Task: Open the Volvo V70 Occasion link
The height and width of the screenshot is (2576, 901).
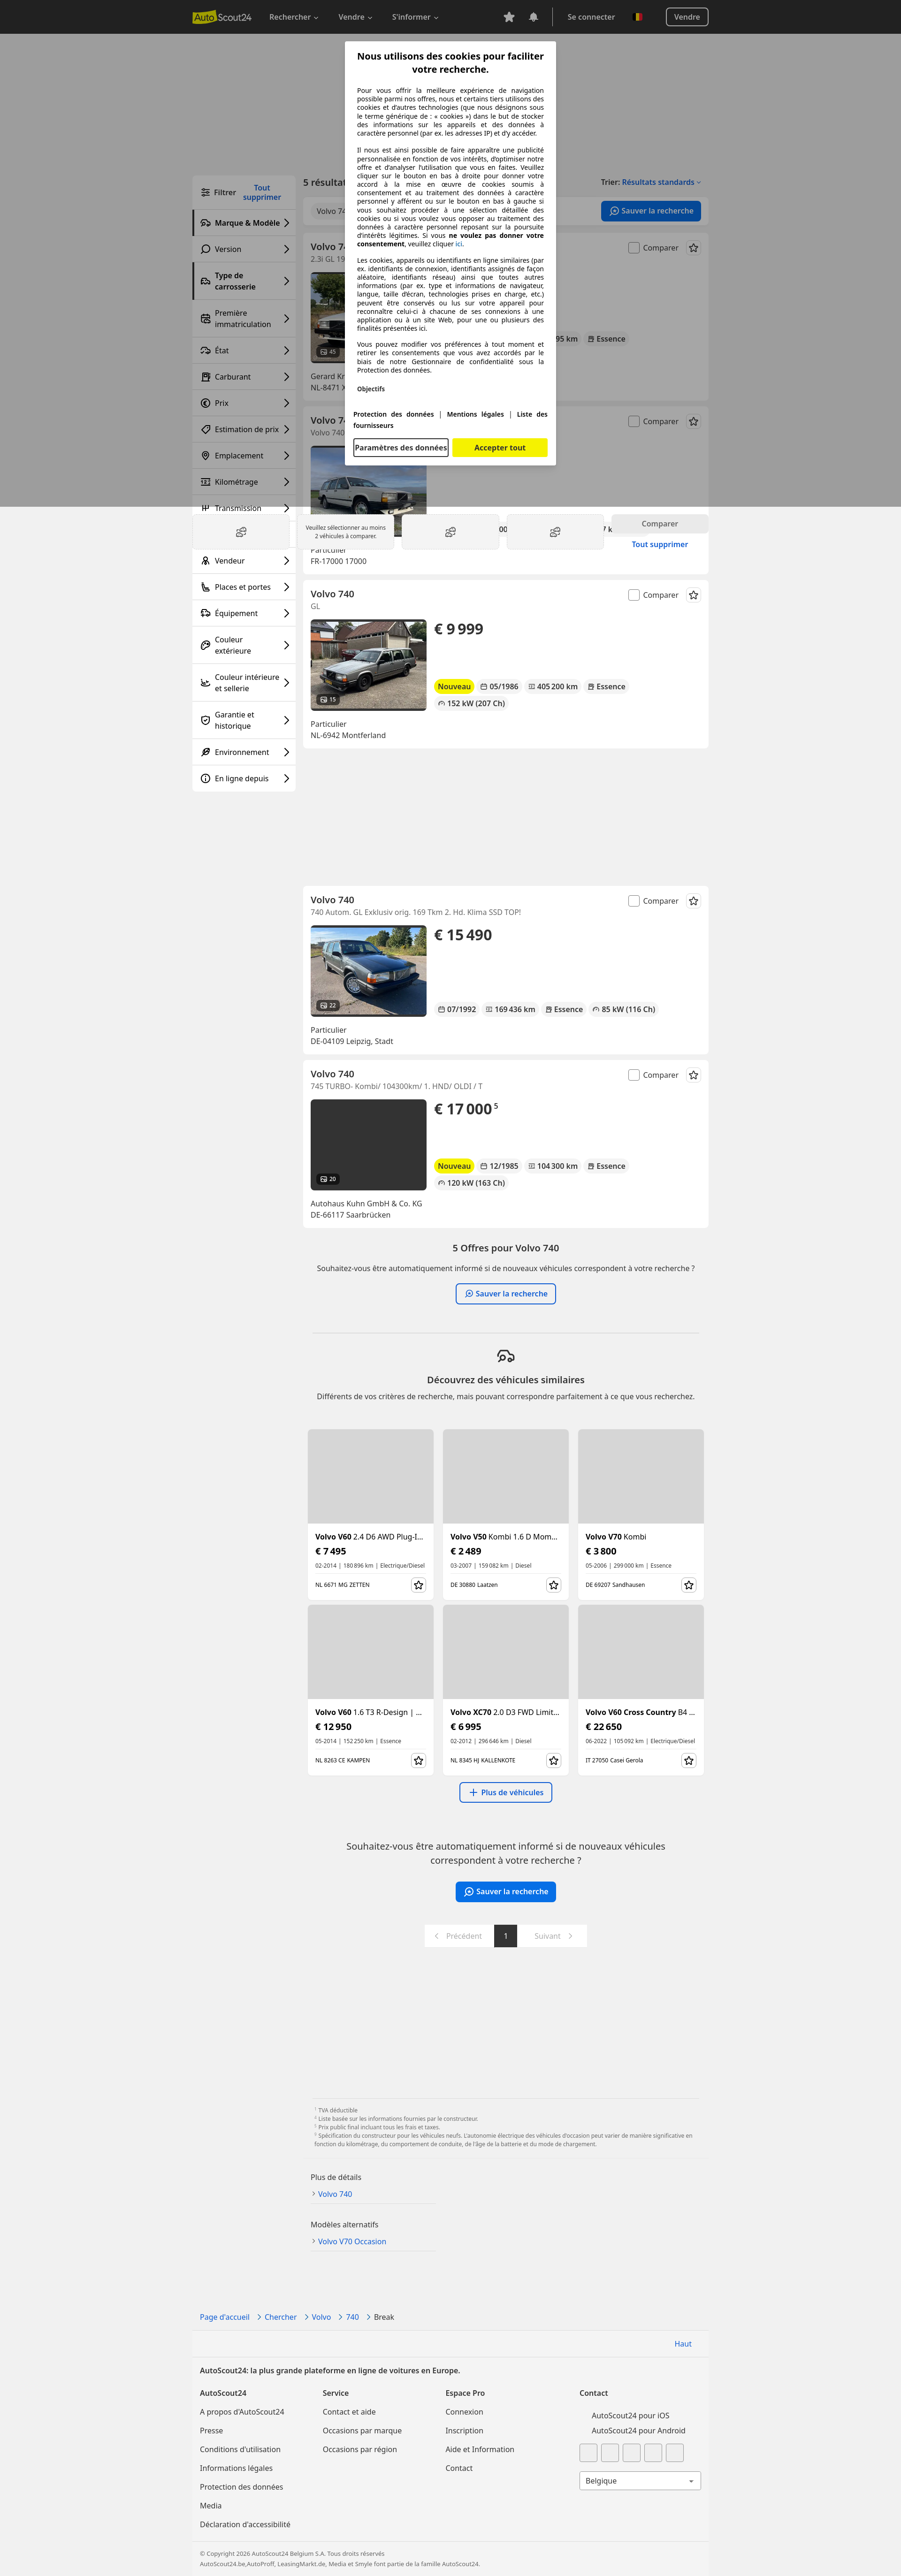Action: [x=352, y=2241]
